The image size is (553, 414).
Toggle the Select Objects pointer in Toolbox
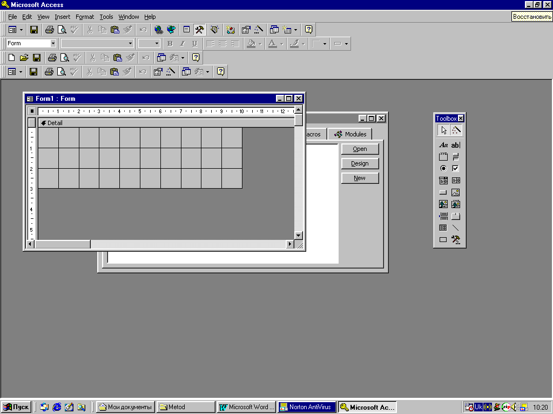[x=443, y=130]
